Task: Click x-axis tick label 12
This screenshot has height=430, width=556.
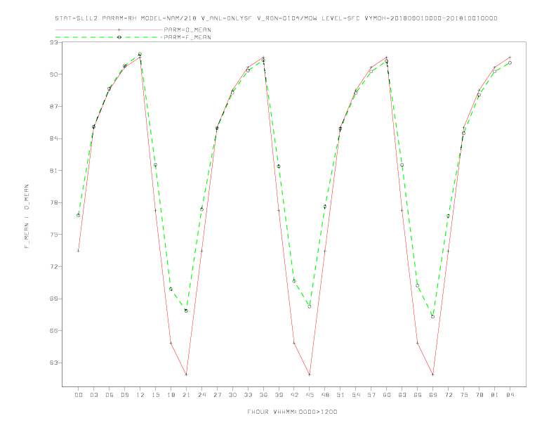Action: pos(140,395)
